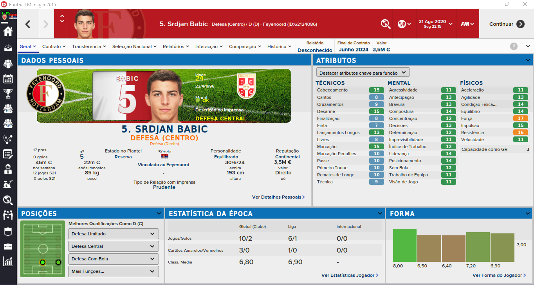Open the world globe menu icon
The height and width of the screenshot is (285, 534).
click(x=404, y=24)
